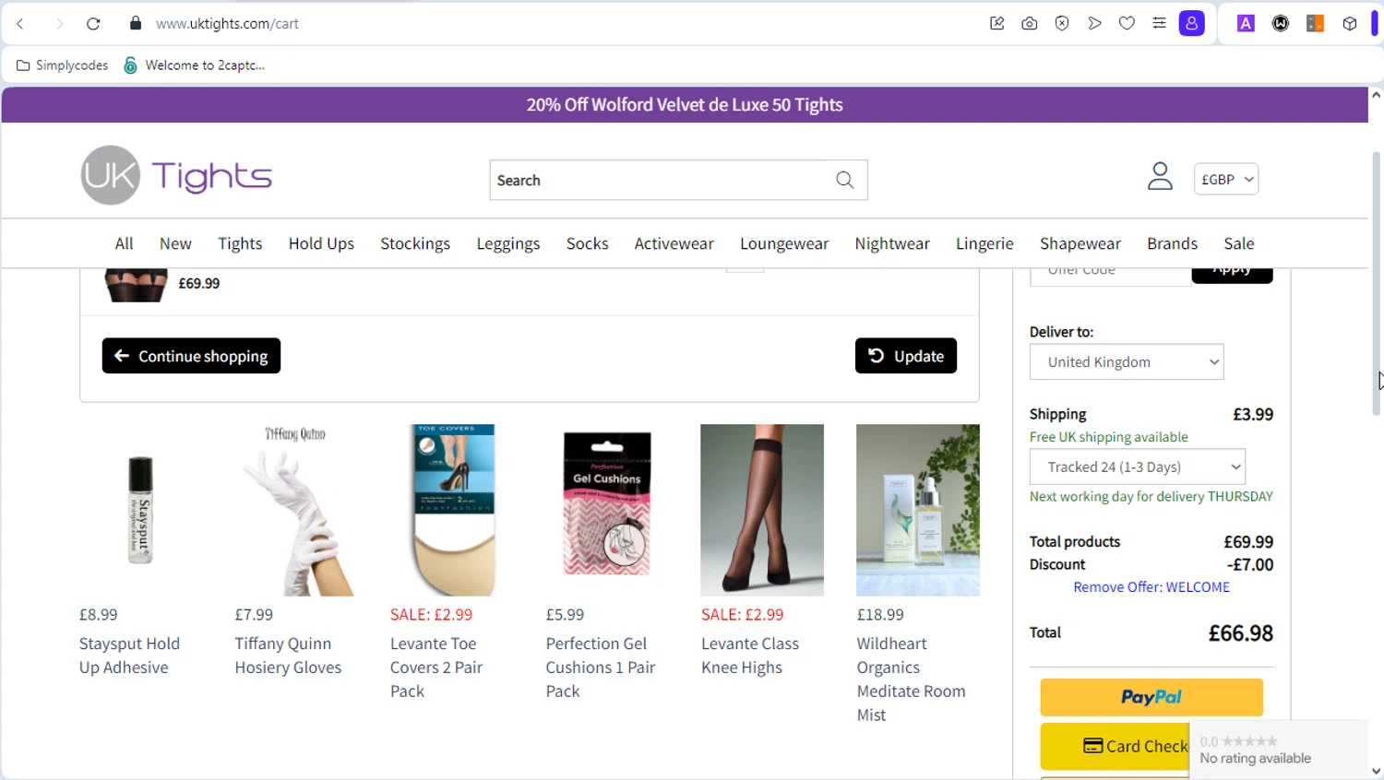Open the Hold Ups category

[321, 244]
